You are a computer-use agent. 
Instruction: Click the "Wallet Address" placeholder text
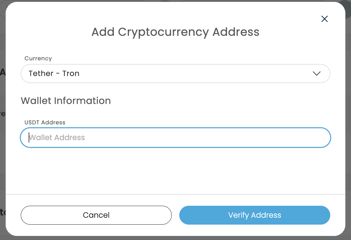(x=57, y=138)
